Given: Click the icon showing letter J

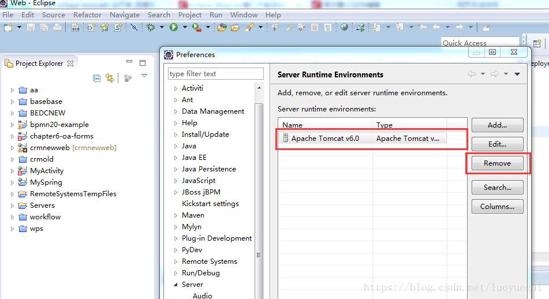Looking at the screenshot, I should pyautogui.click(x=104, y=27).
